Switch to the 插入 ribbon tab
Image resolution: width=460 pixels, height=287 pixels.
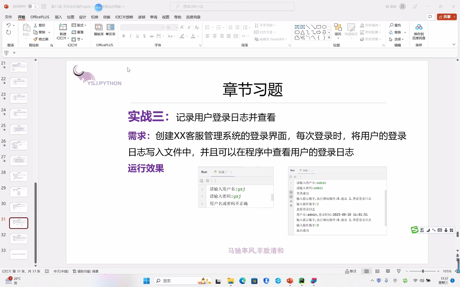pos(58,17)
